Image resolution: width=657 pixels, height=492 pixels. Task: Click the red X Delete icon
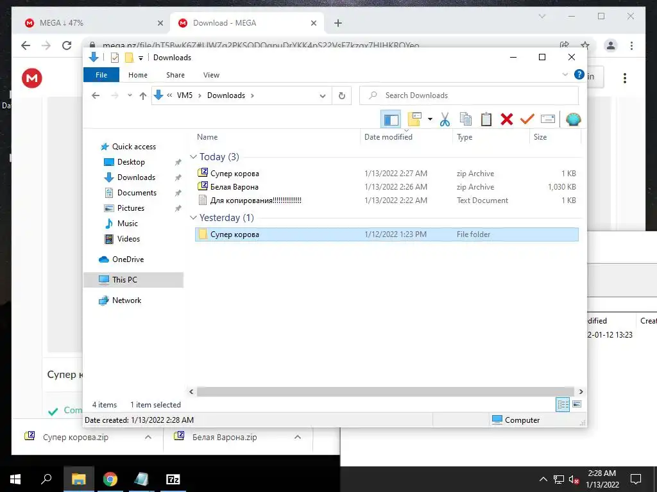point(507,119)
